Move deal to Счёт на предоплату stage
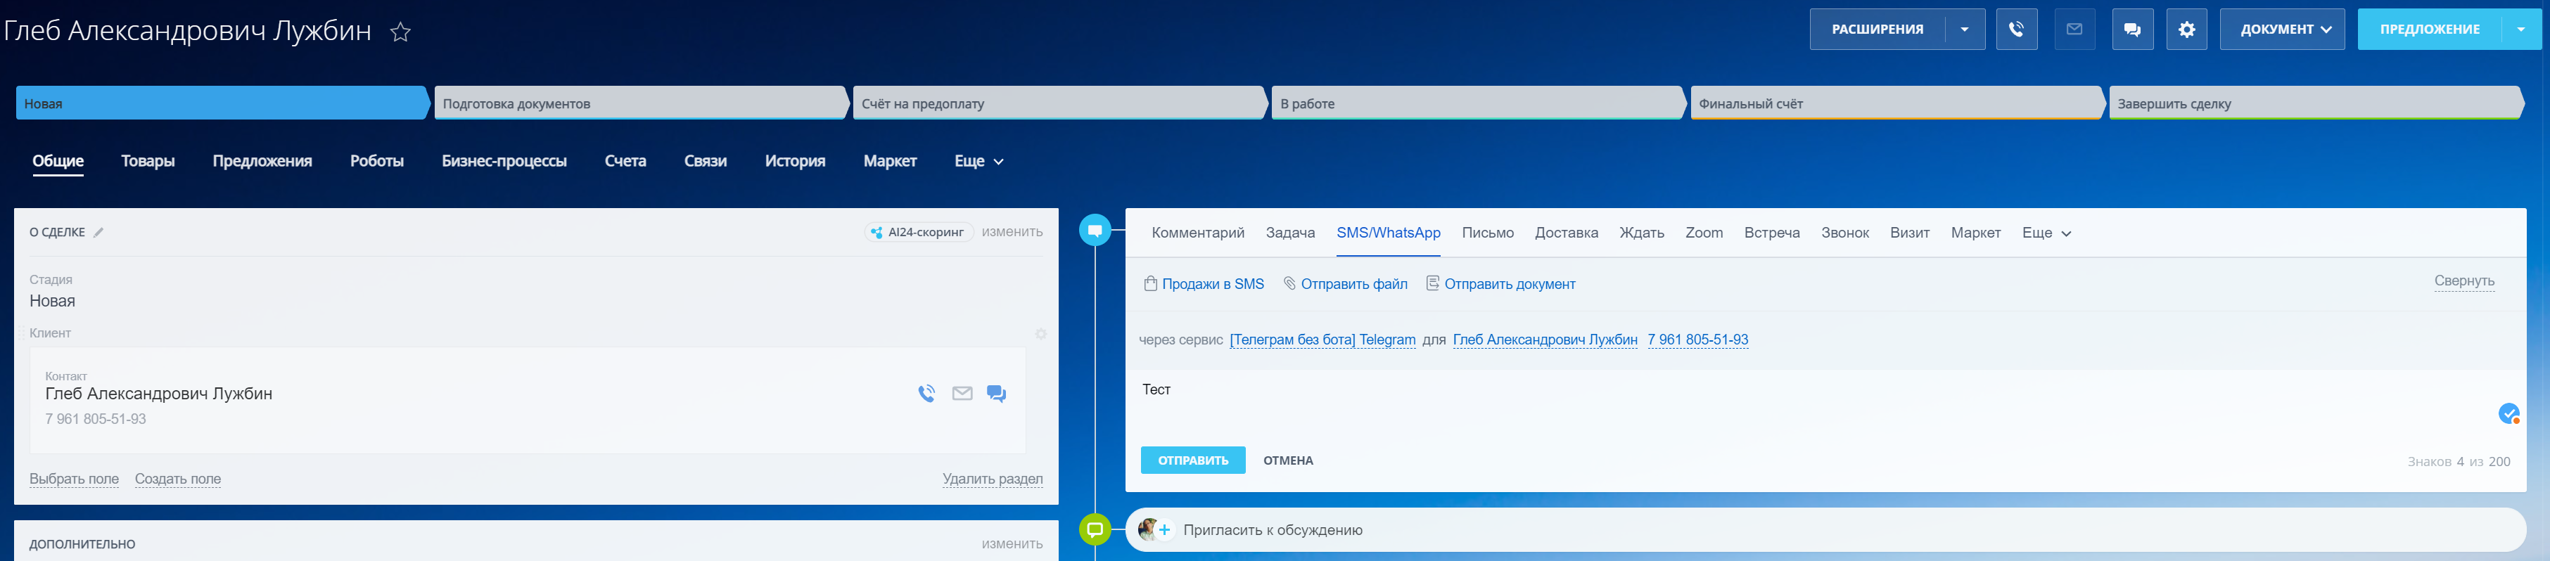Image resolution: width=2550 pixels, height=561 pixels. pos(1059,104)
